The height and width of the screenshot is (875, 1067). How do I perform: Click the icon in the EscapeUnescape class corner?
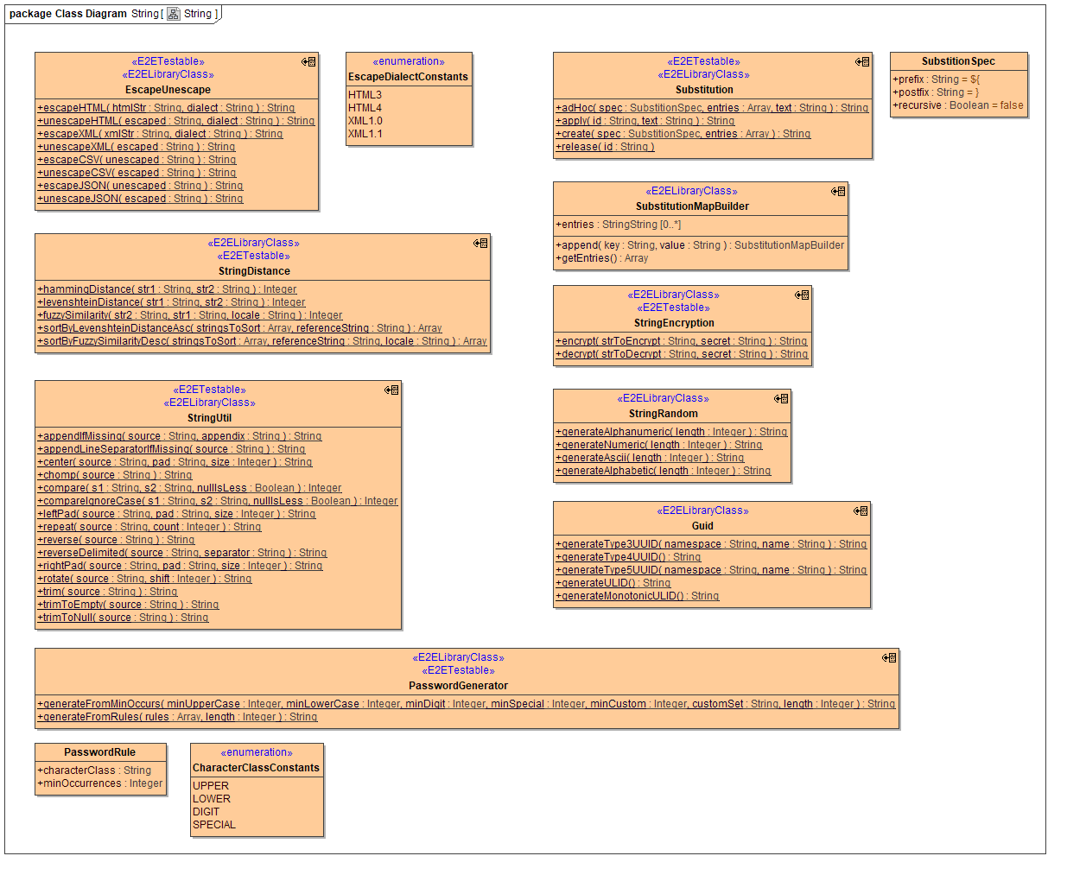pyautogui.click(x=308, y=62)
